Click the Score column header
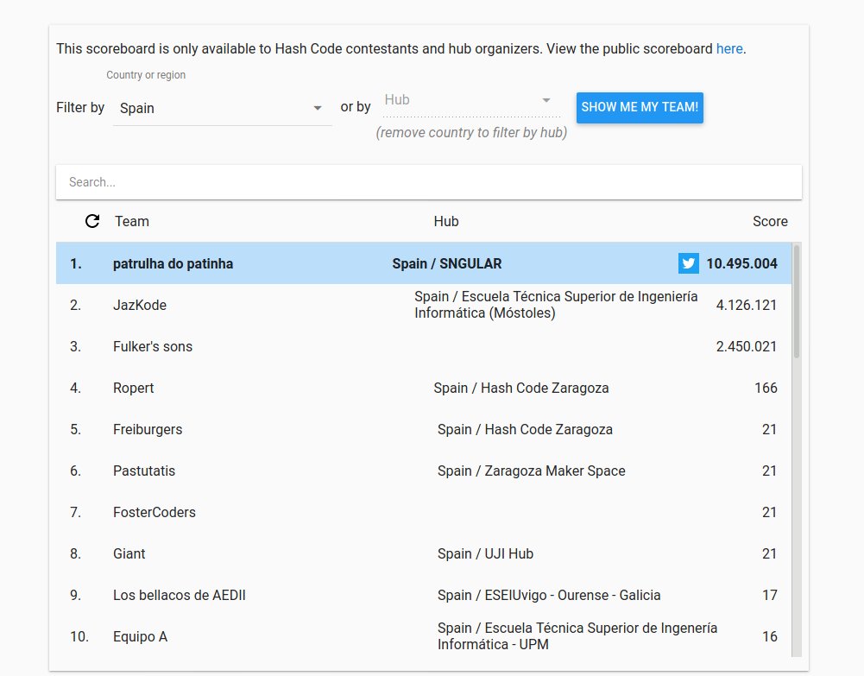This screenshot has height=676, width=864. (x=770, y=221)
